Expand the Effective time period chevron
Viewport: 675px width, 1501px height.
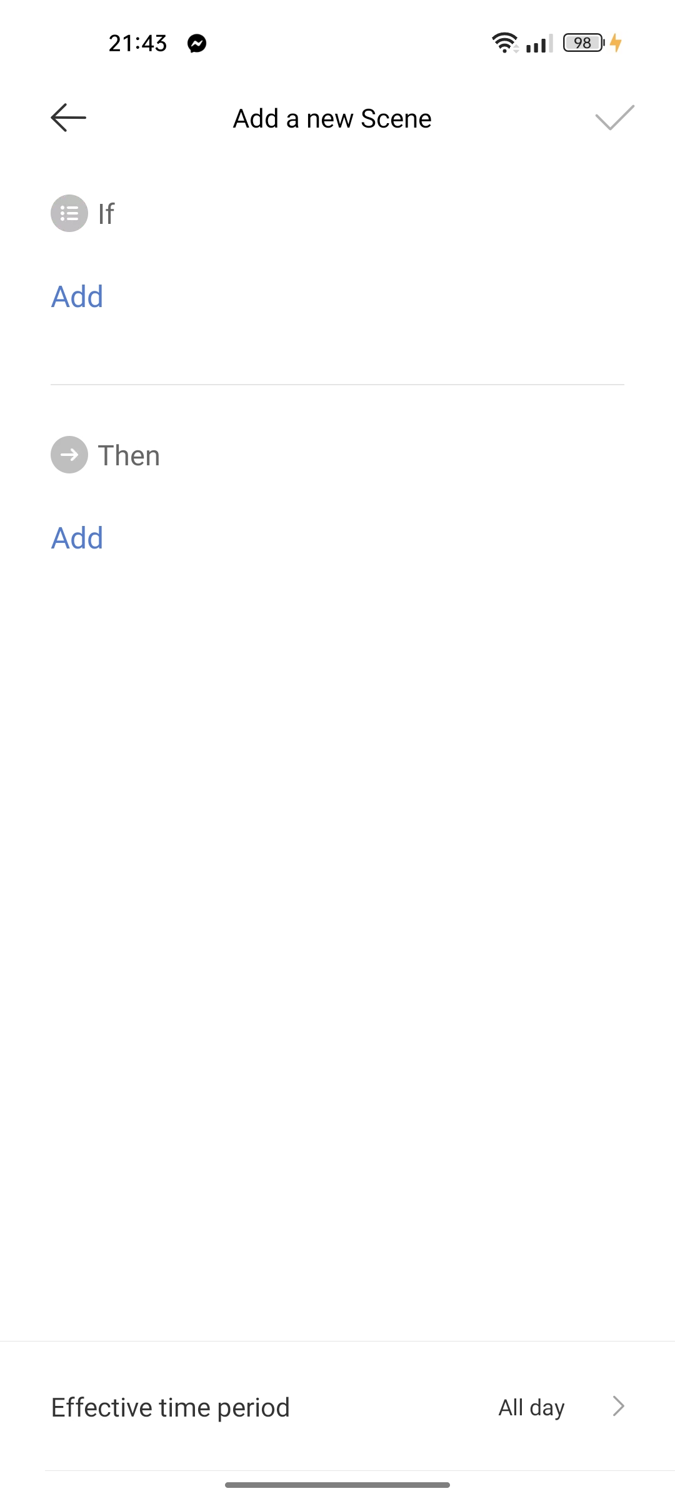618,1407
